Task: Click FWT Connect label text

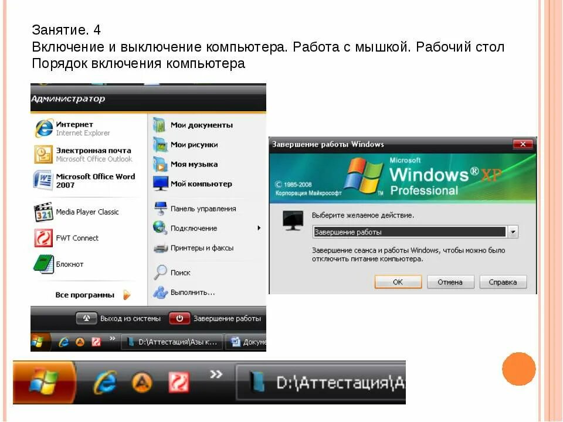Action: pos(77,238)
